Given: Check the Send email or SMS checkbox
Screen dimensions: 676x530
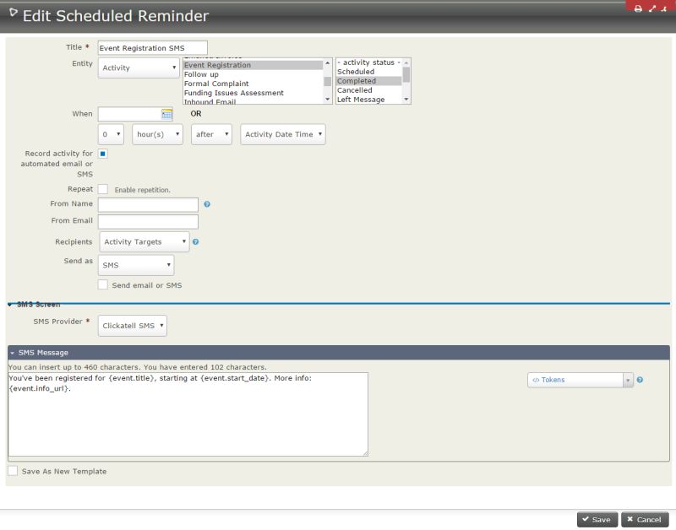Looking at the screenshot, I should pos(103,285).
